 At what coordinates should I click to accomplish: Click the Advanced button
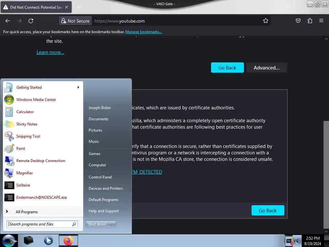click(x=266, y=68)
